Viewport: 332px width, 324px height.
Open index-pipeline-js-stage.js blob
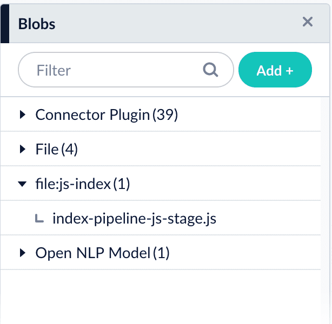(134, 219)
